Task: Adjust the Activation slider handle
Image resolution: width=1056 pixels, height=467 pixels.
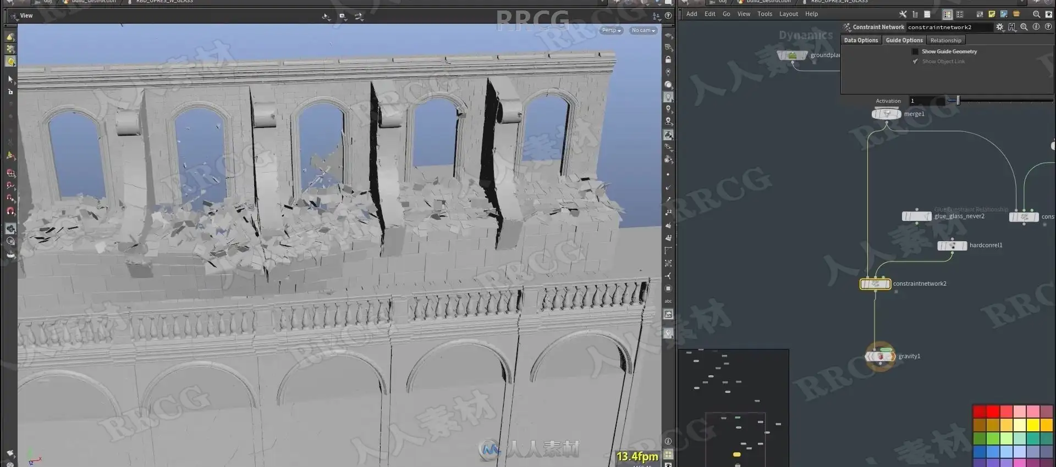Action: 958,101
